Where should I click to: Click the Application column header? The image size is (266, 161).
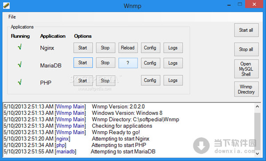pos(53,36)
